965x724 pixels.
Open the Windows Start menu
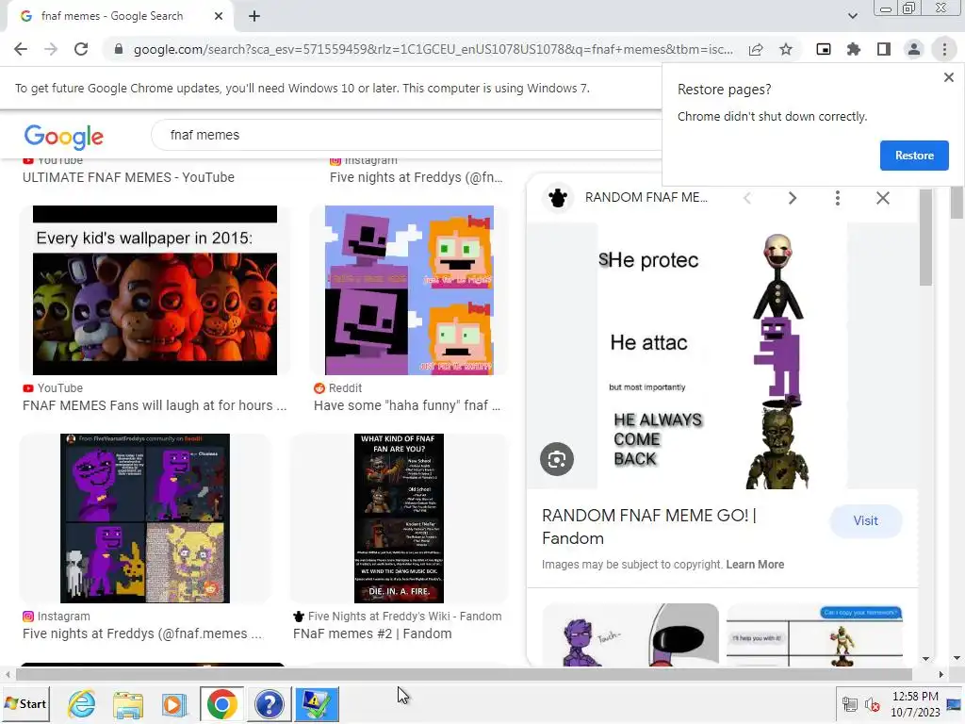25,703
